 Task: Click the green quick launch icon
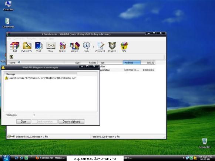click(x=26, y=158)
